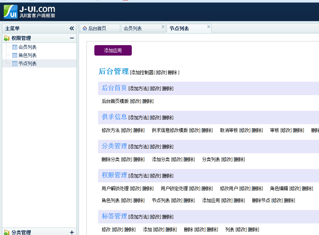Image resolution: width=319 pixels, height=235 pixels.
Task: Expand 分类管理 menu with plus button
Action: 72,232
